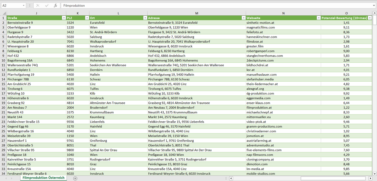Click the Cancel entry X icon
This screenshot has height=181, width=377.
pyautogui.click(x=38, y=5)
